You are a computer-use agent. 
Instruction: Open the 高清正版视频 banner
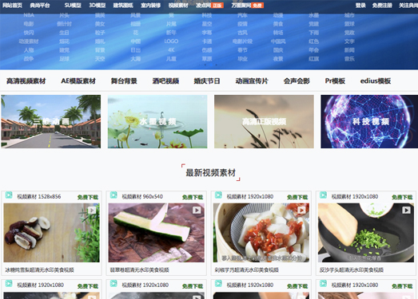(265, 121)
